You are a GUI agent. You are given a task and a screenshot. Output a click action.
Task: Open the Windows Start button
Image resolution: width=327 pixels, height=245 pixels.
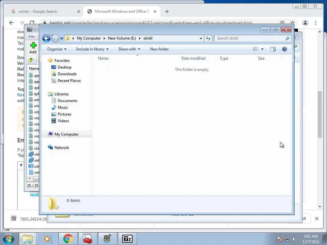(x=9, y=239)
